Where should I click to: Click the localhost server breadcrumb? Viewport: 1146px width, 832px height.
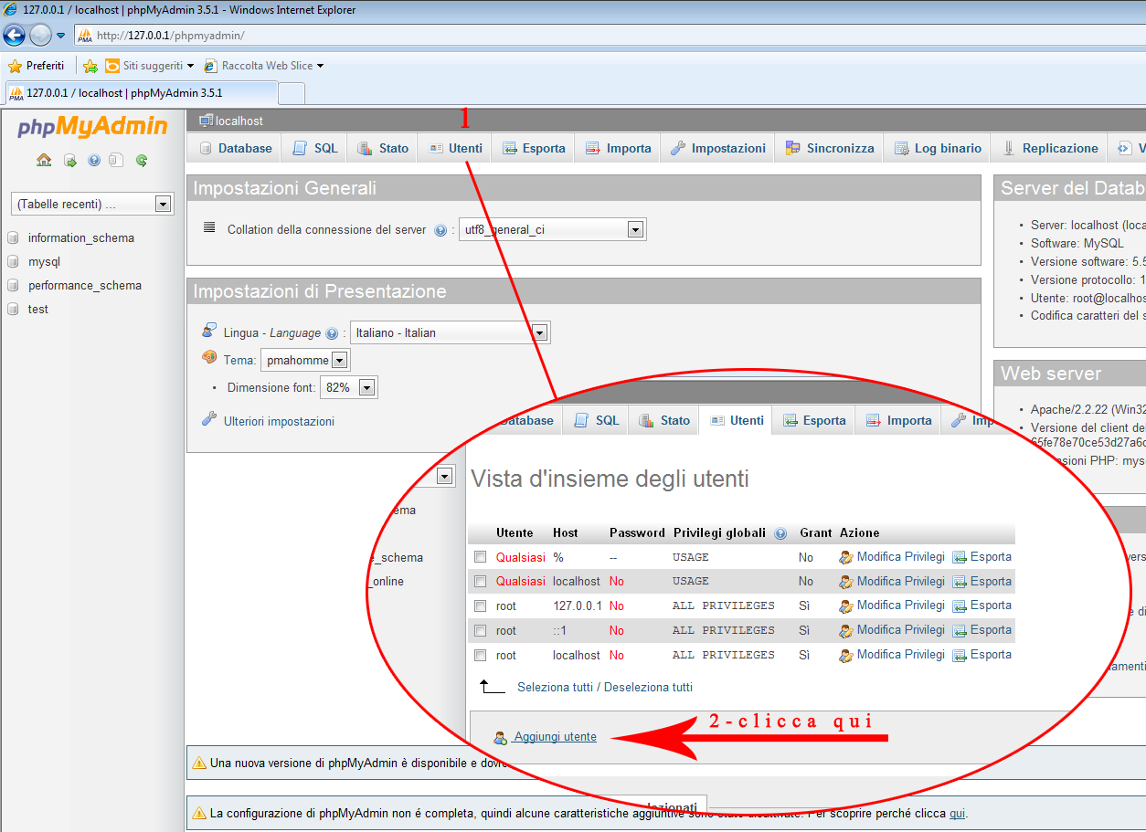click(x=239, y=121)
